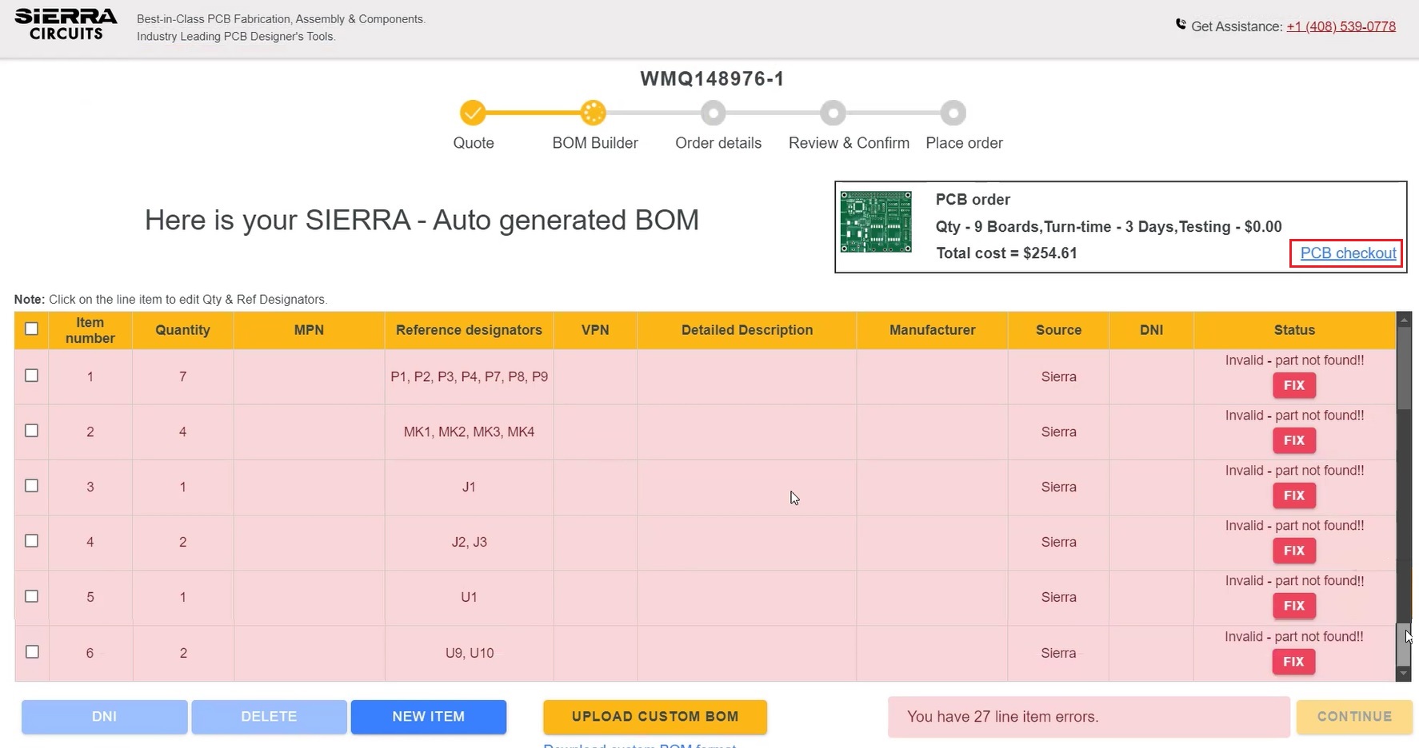Click the Status column header

1294,330
